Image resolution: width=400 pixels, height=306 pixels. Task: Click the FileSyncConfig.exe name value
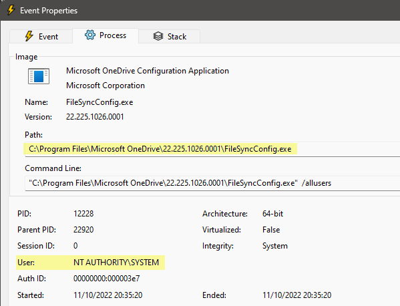coord(99,102)
